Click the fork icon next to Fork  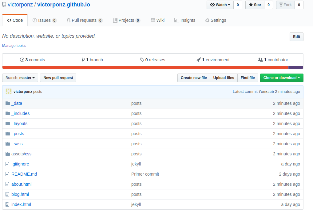coord(281,5)
